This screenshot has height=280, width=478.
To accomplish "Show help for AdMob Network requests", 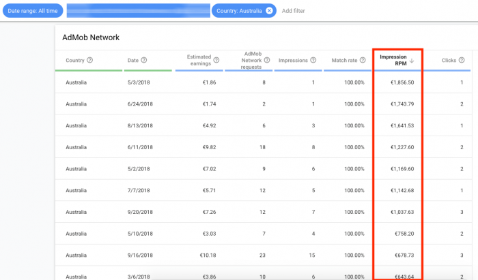I will click(x=267, y=60).
